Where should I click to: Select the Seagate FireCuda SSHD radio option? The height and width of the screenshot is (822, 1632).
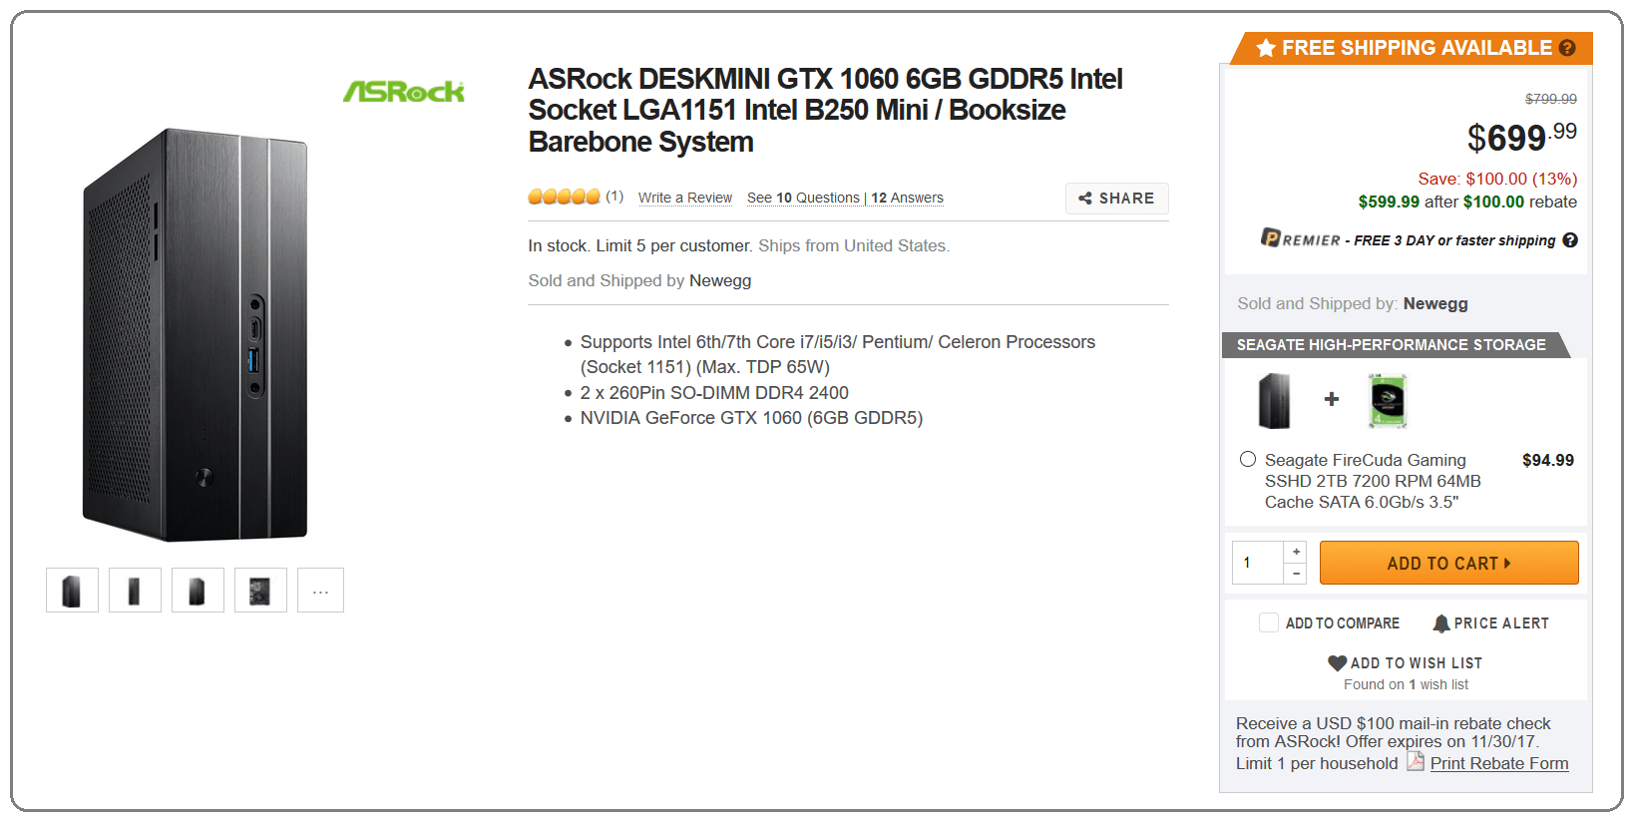point(1248,459)
